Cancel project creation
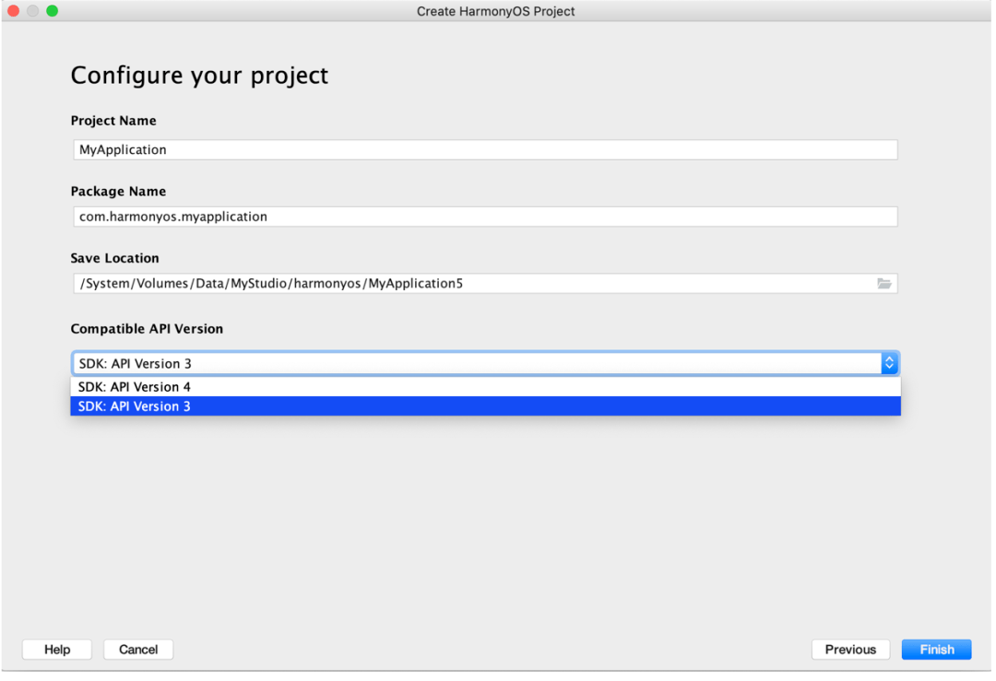This screenshot has width=996, height=681. (138, 650)
